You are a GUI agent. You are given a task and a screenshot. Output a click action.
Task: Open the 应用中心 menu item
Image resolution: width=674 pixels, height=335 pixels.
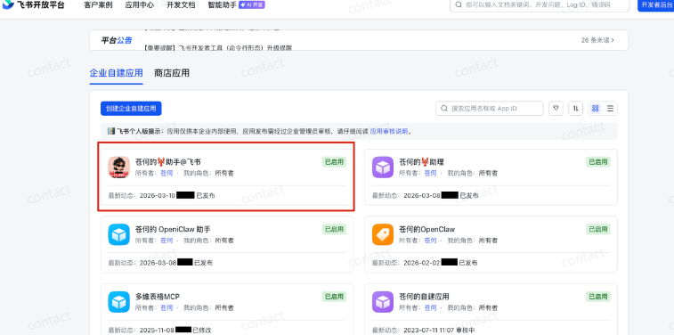tap(140, 5)
